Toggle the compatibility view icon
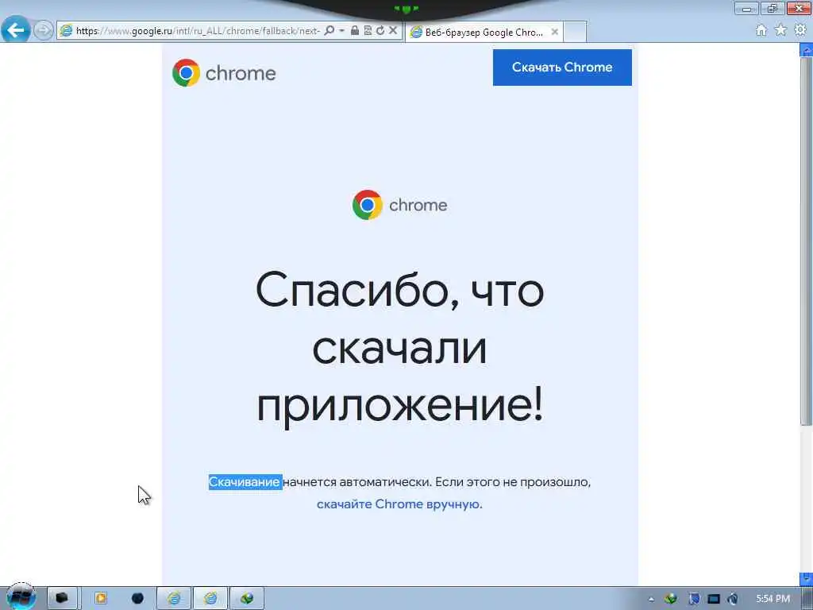 tap(368, 31)
